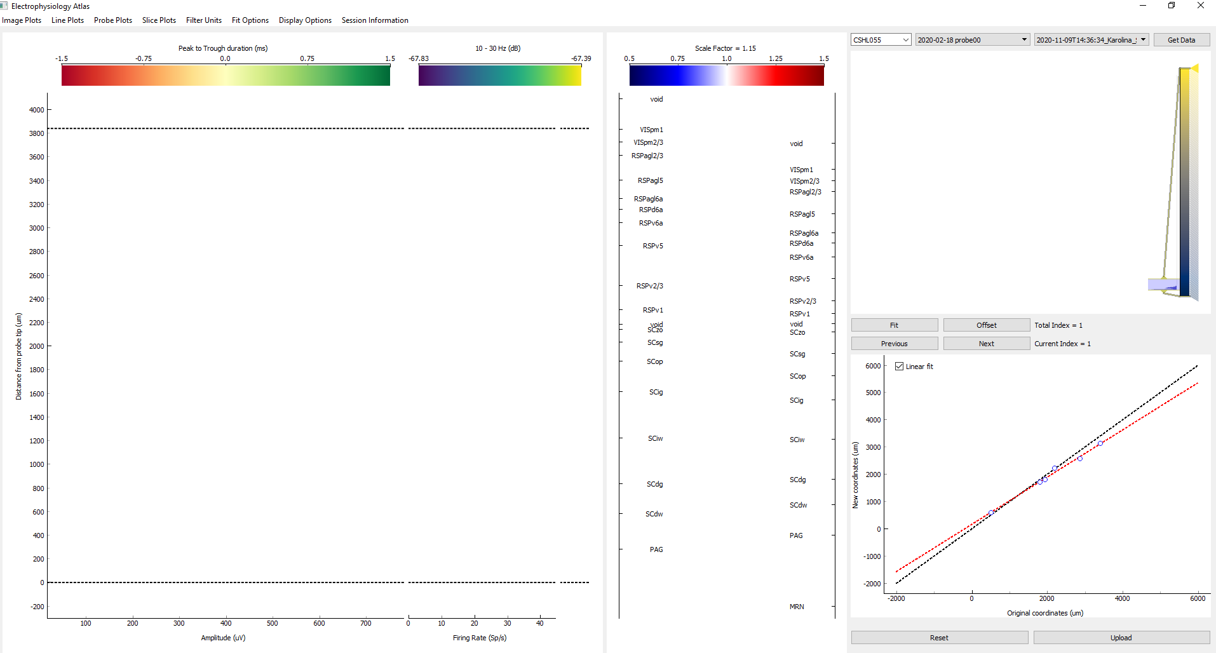Image resolution: width=1216 pixels, height=653 pixels.
Task: Open the Line Plots menu
Action: click(x=67, y=20)
